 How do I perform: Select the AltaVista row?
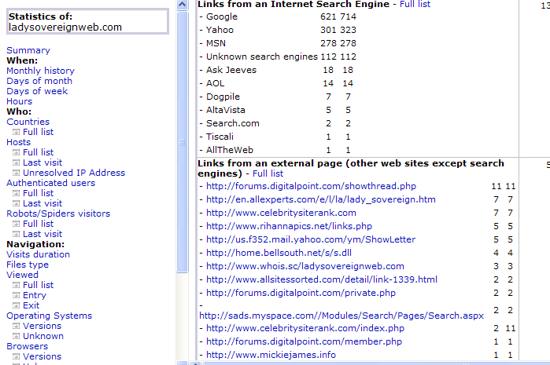click(x=275, y=110)
